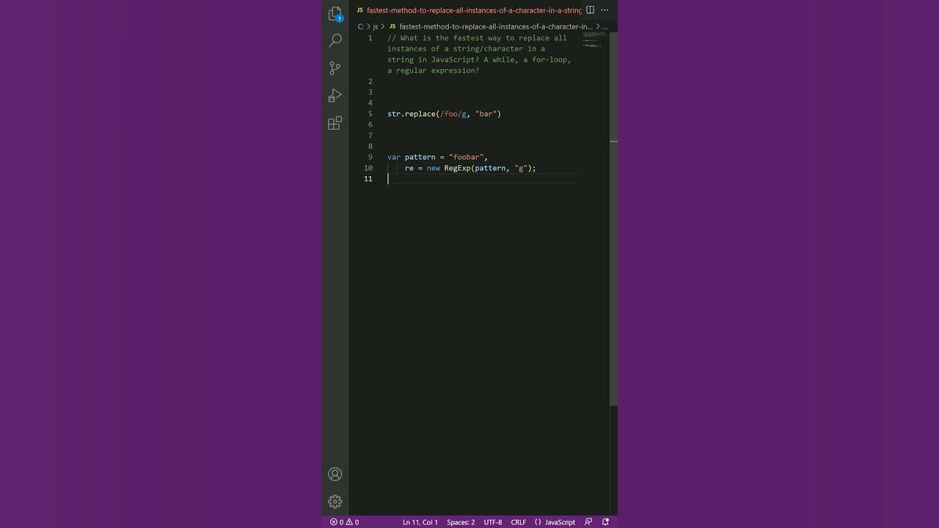Change indentation via Spaces: 2
Image resolution: width=939 pixels, height=528 pixels.
point(461,522)
